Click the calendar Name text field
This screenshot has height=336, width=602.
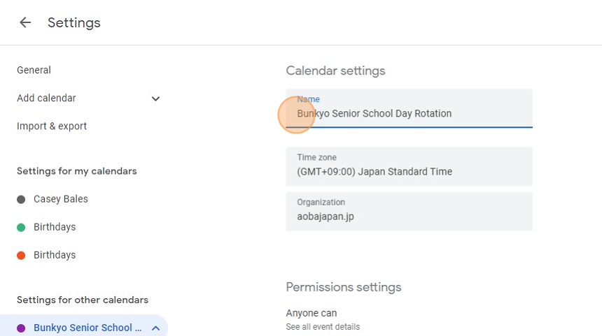tap(409, 113)
